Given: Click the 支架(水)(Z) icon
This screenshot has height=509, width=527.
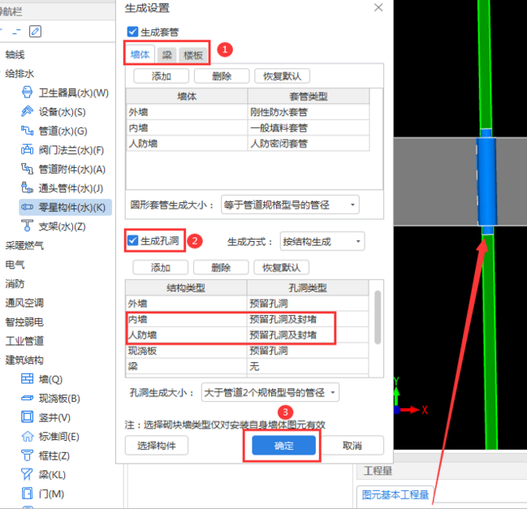Looking at the screenshot, I should (27, 226).
